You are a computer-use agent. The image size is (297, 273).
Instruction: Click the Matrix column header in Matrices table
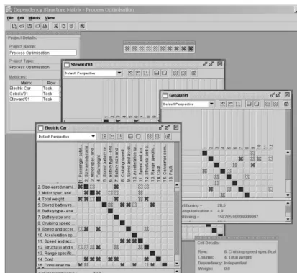[x=26, y=83]
